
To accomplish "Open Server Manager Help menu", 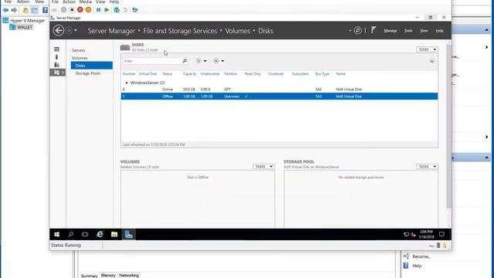I will pos(439,31).
